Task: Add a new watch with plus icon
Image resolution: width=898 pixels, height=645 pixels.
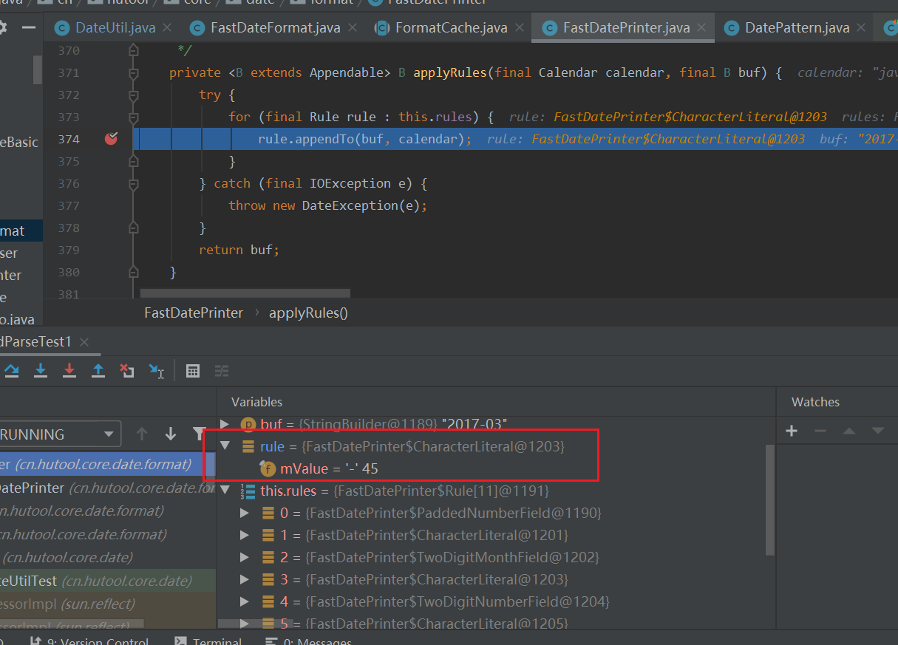Action: click(x=792, y=431)
